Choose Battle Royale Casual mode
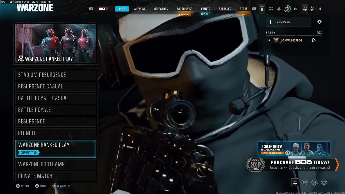Image resolution: width=345 pixels, height=194 pixels. click(56, 98)
